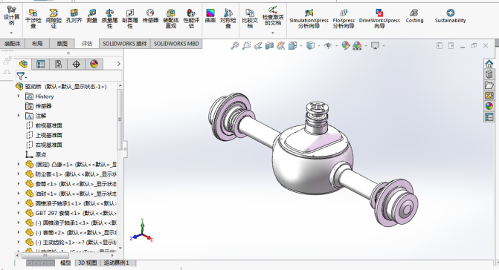The image size is (499, 270).
Task: Select the 模型 model bottom tab
Action: tap(65, 263)
